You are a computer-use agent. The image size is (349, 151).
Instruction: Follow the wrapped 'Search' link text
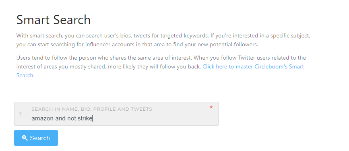coord(25,76)
